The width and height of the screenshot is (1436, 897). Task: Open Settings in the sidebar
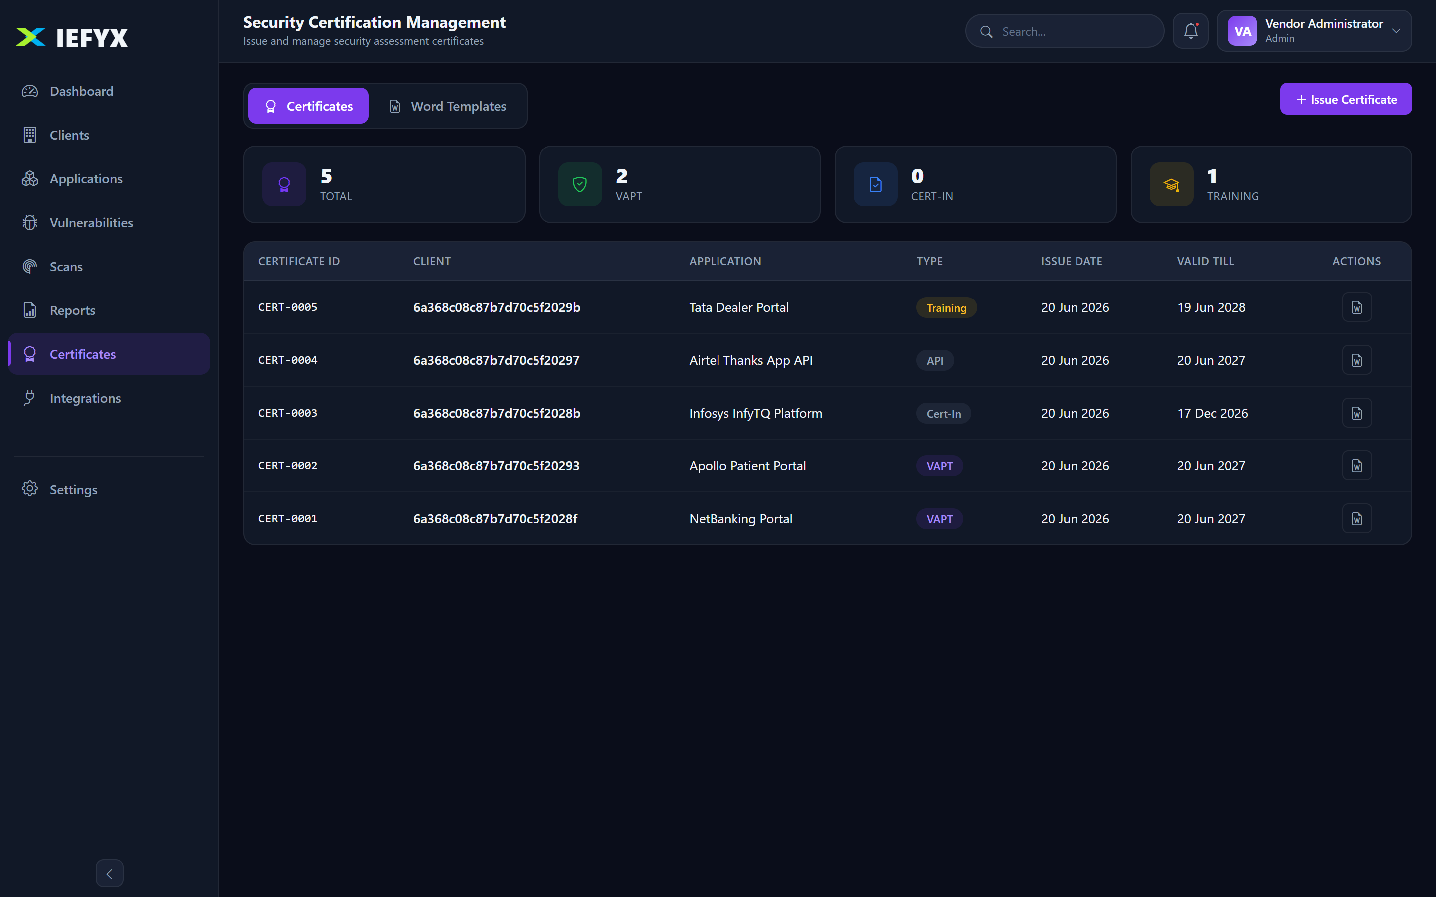[109, 489]
